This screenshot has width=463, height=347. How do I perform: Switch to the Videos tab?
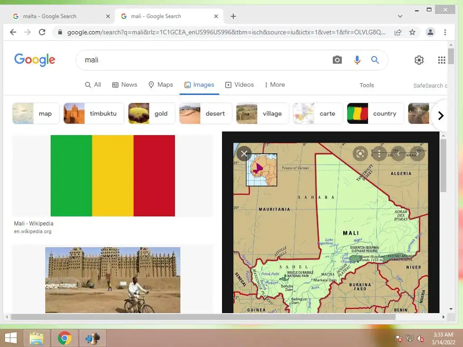(x=240, y=85)
